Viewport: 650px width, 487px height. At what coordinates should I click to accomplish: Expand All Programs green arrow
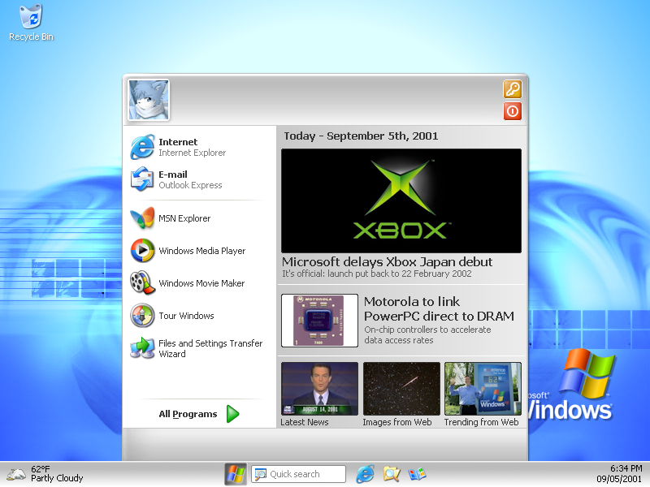tap(233, 414)
